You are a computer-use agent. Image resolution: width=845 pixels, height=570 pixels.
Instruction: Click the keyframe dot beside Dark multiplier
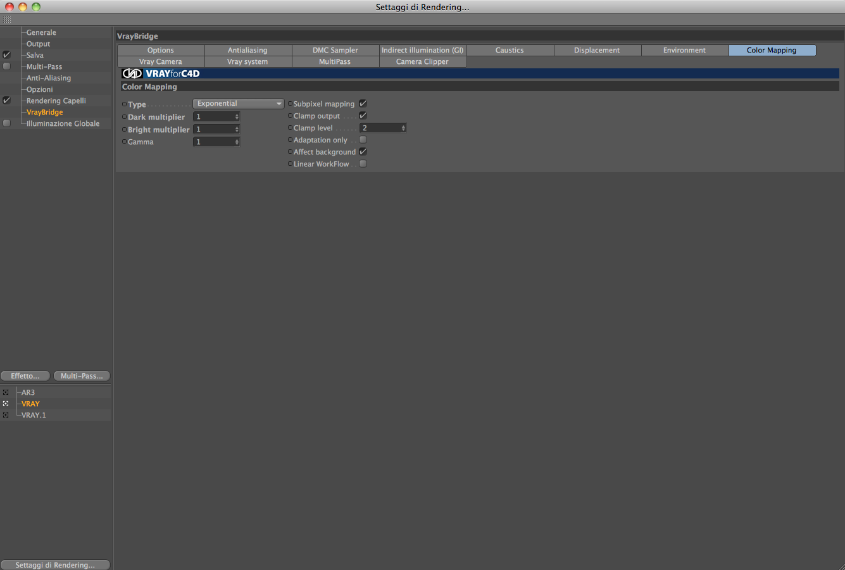(x=124, y=117)
